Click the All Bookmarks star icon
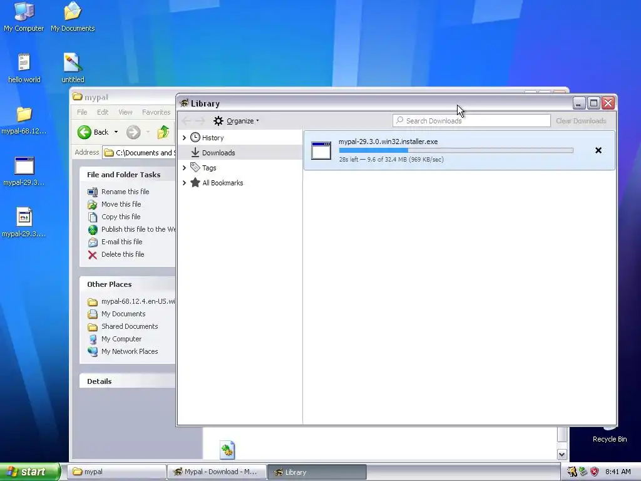The height and width of the screenshot is (481, 641). coord(195,183)
